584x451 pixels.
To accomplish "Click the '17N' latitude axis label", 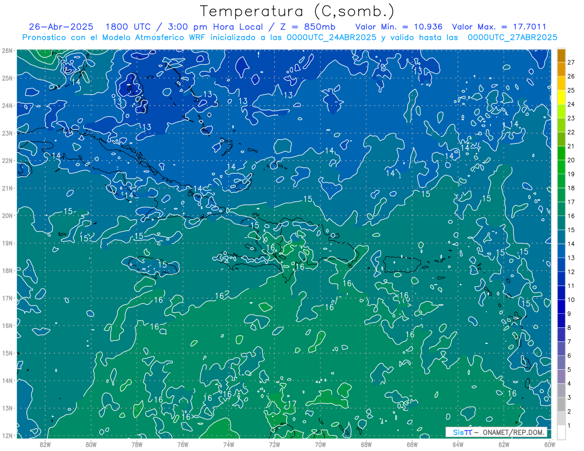I will point(7,298).
